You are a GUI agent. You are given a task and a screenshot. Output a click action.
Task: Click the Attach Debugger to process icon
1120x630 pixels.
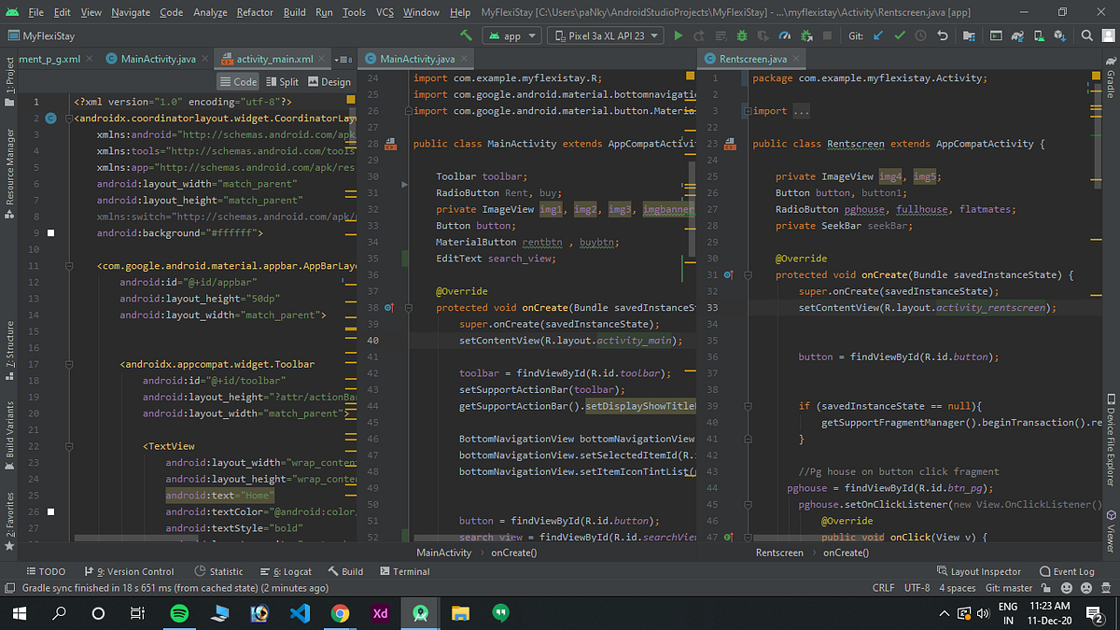pos(806,35)
